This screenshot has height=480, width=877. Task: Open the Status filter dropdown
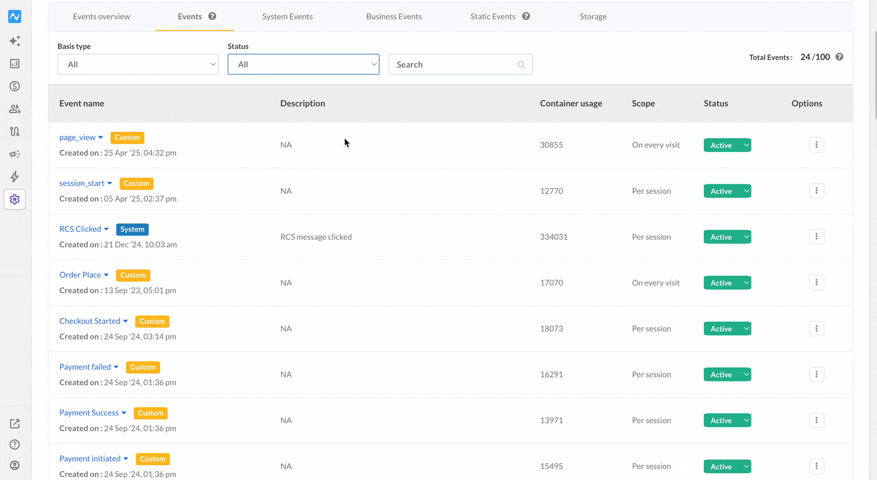pyautogui.click(x=304, y=64)
